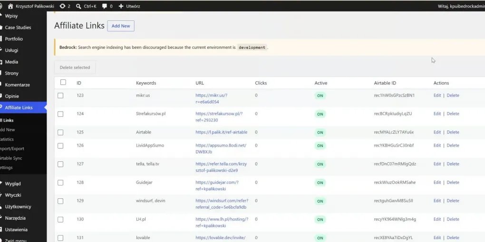Tick the checkbox for row ID 125

[60, 132]
